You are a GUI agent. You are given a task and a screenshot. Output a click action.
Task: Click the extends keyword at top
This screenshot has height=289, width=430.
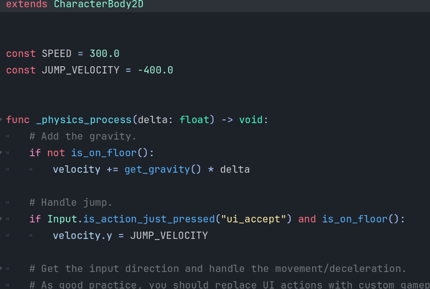27,4
